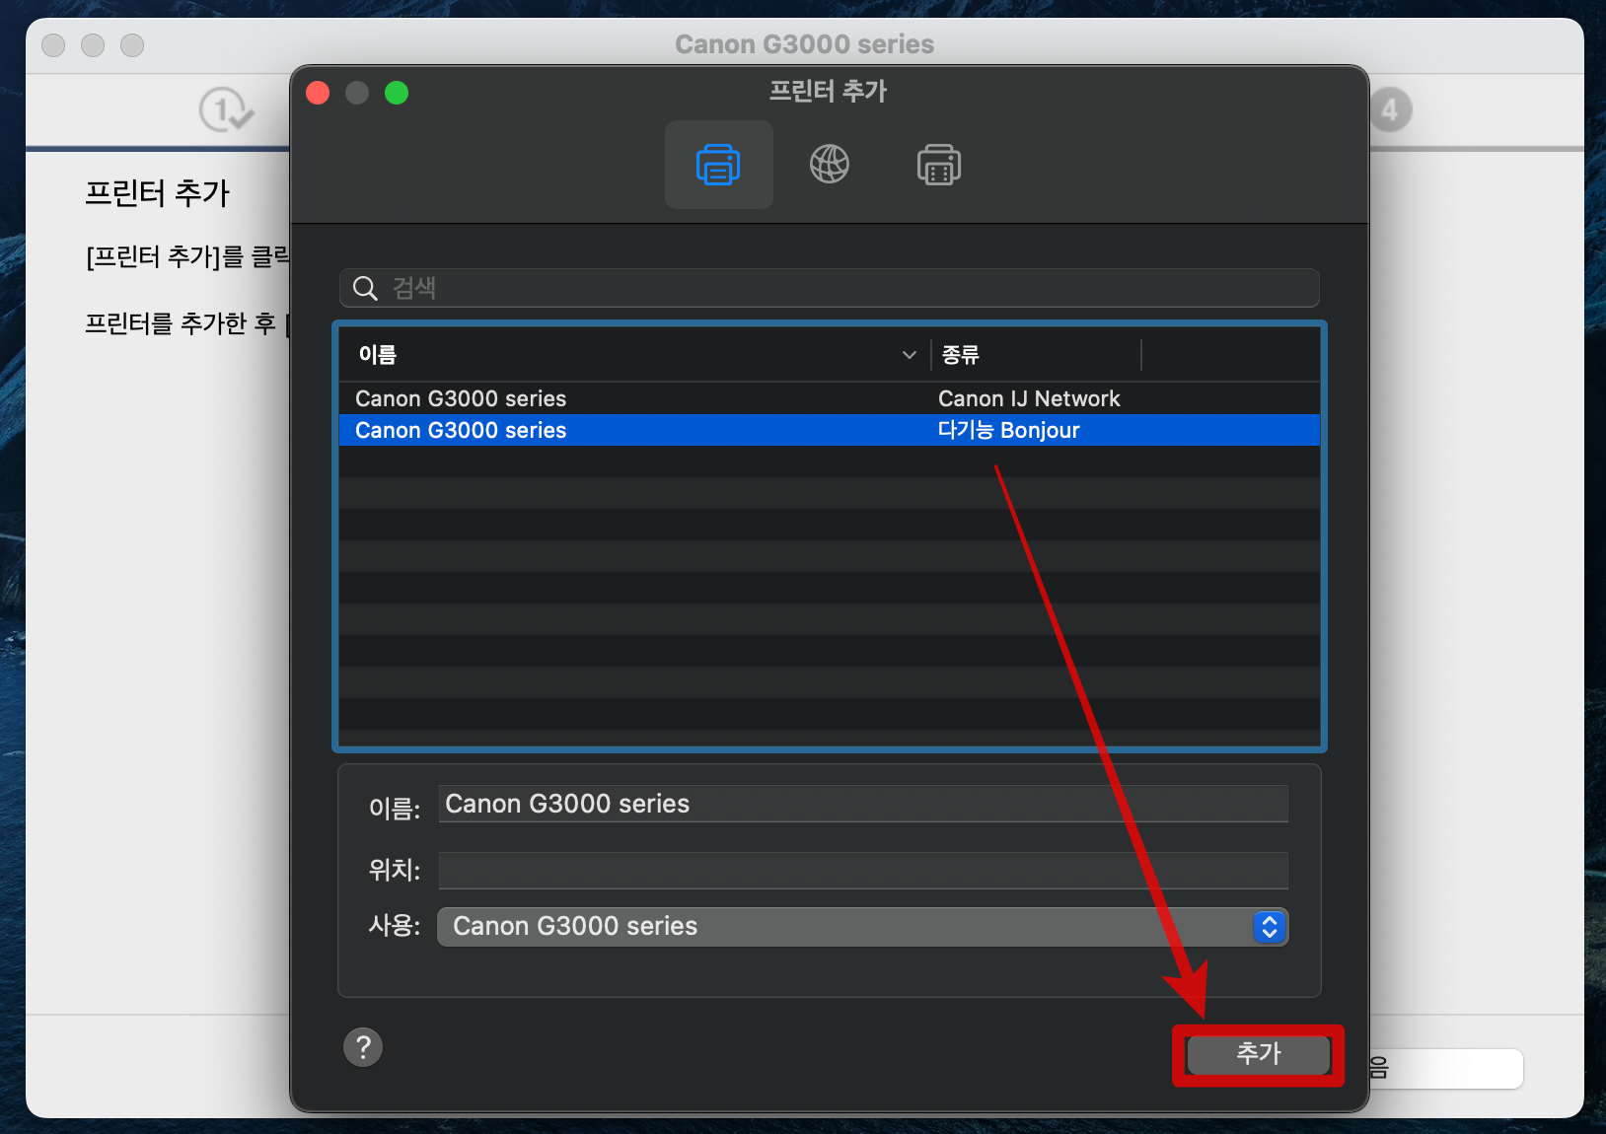Open the 사용 driver dropdown
Image resolution: width=1606 pixels, height=1134 pixels.
(x=863, y=927)
